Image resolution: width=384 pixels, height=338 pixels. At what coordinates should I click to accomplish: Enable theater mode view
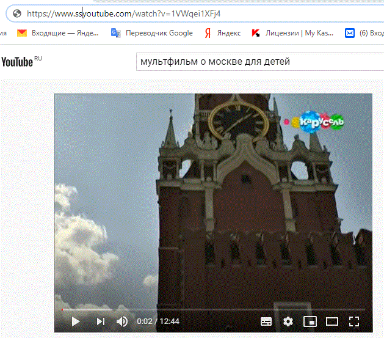[332, 321]
